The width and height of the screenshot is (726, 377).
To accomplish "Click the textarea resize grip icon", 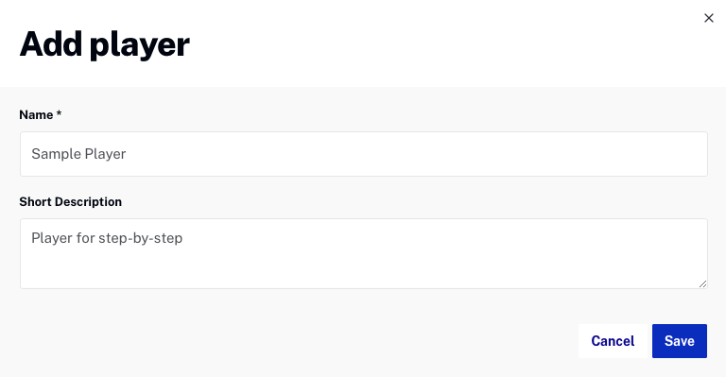I will (702, 283).
